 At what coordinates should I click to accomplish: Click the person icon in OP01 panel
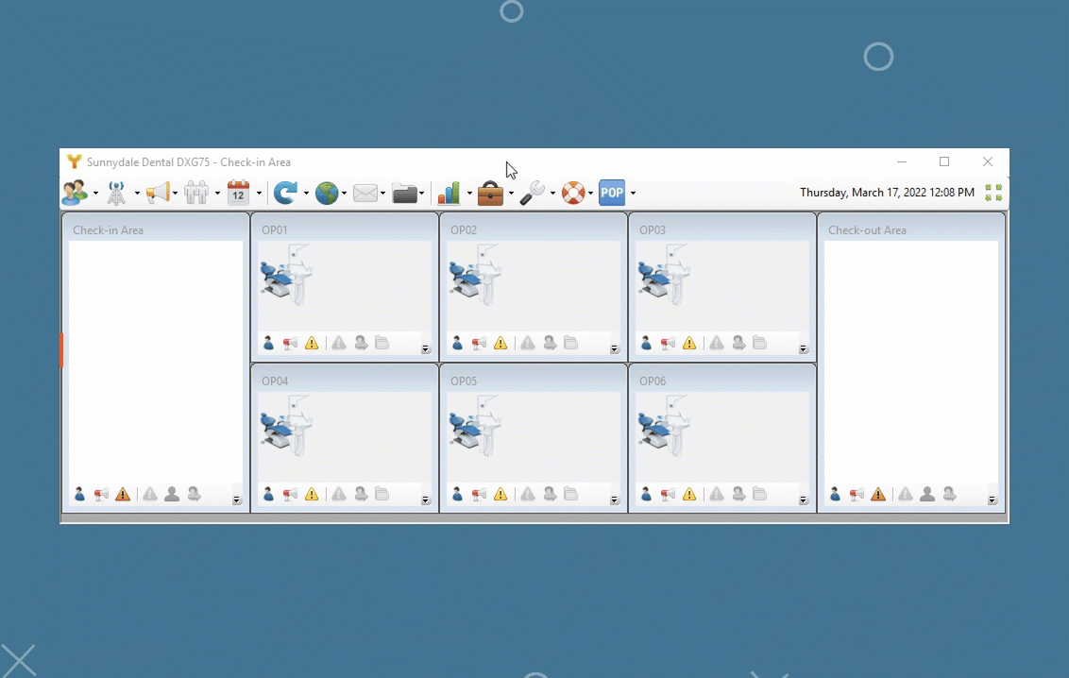click(x=268, y=343)
